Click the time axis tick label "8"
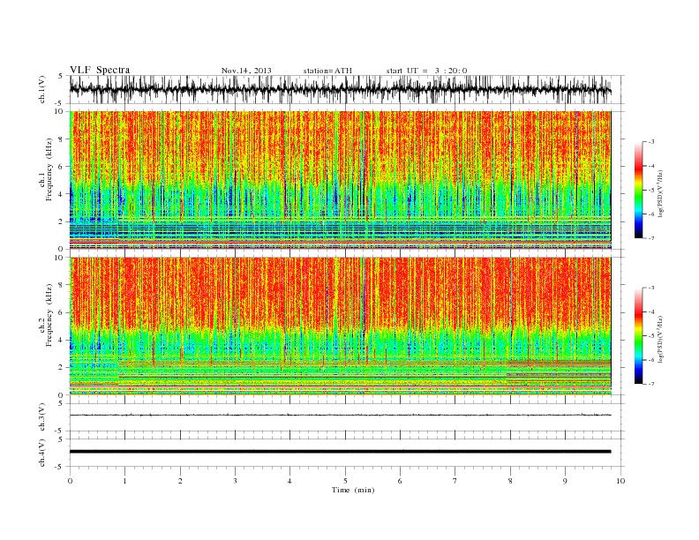699x540 pixels. pyautogui.click(x=510, y=481)
